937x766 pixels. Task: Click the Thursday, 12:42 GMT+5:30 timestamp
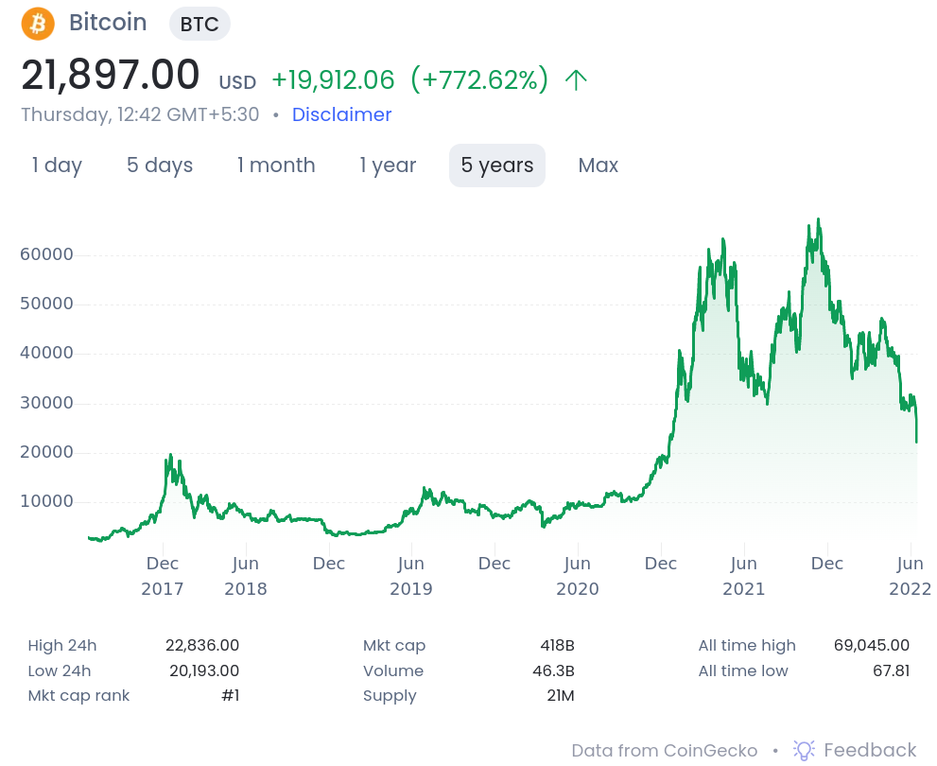(141, 114)
